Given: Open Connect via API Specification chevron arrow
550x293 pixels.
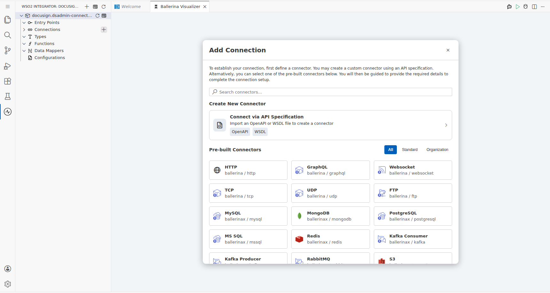Looking at the screenshot, I should (x=446, y=125).
